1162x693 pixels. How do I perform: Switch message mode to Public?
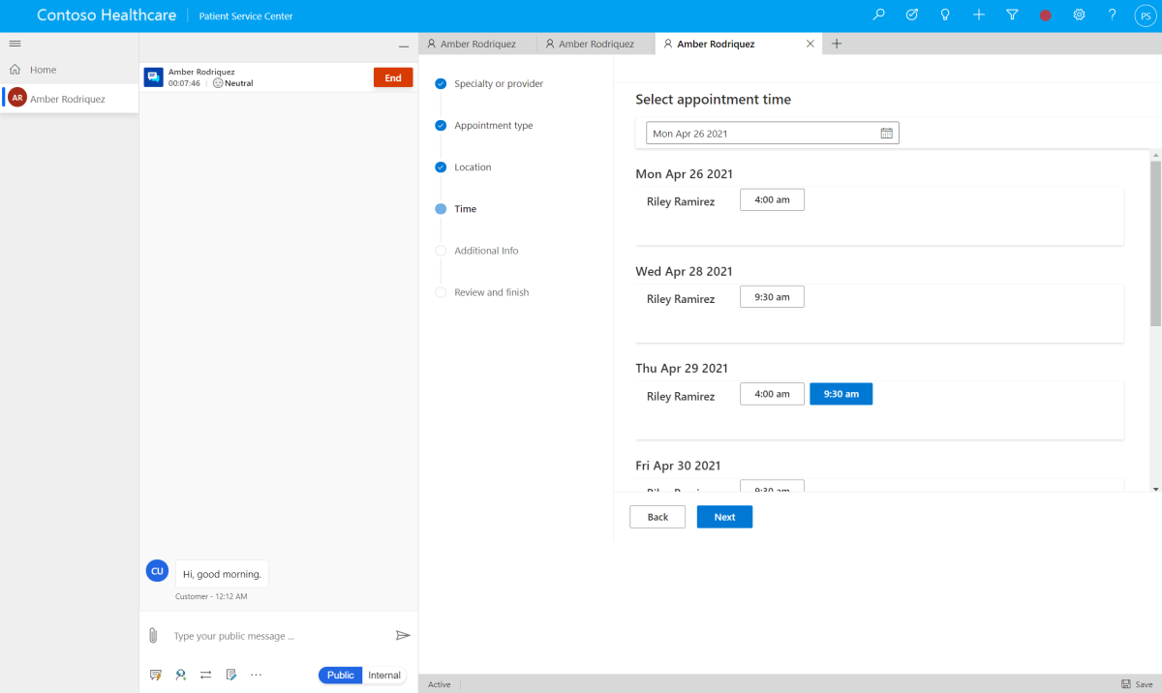[341, 675]
